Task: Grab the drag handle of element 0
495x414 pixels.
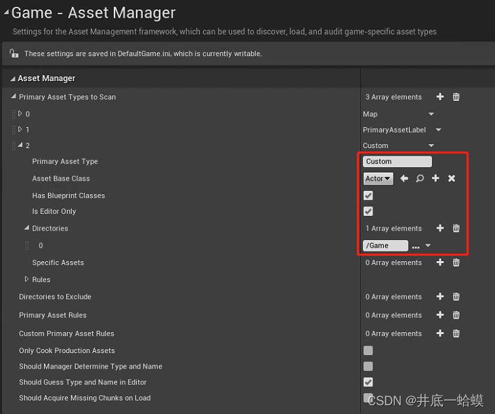Action: [14, 114]
